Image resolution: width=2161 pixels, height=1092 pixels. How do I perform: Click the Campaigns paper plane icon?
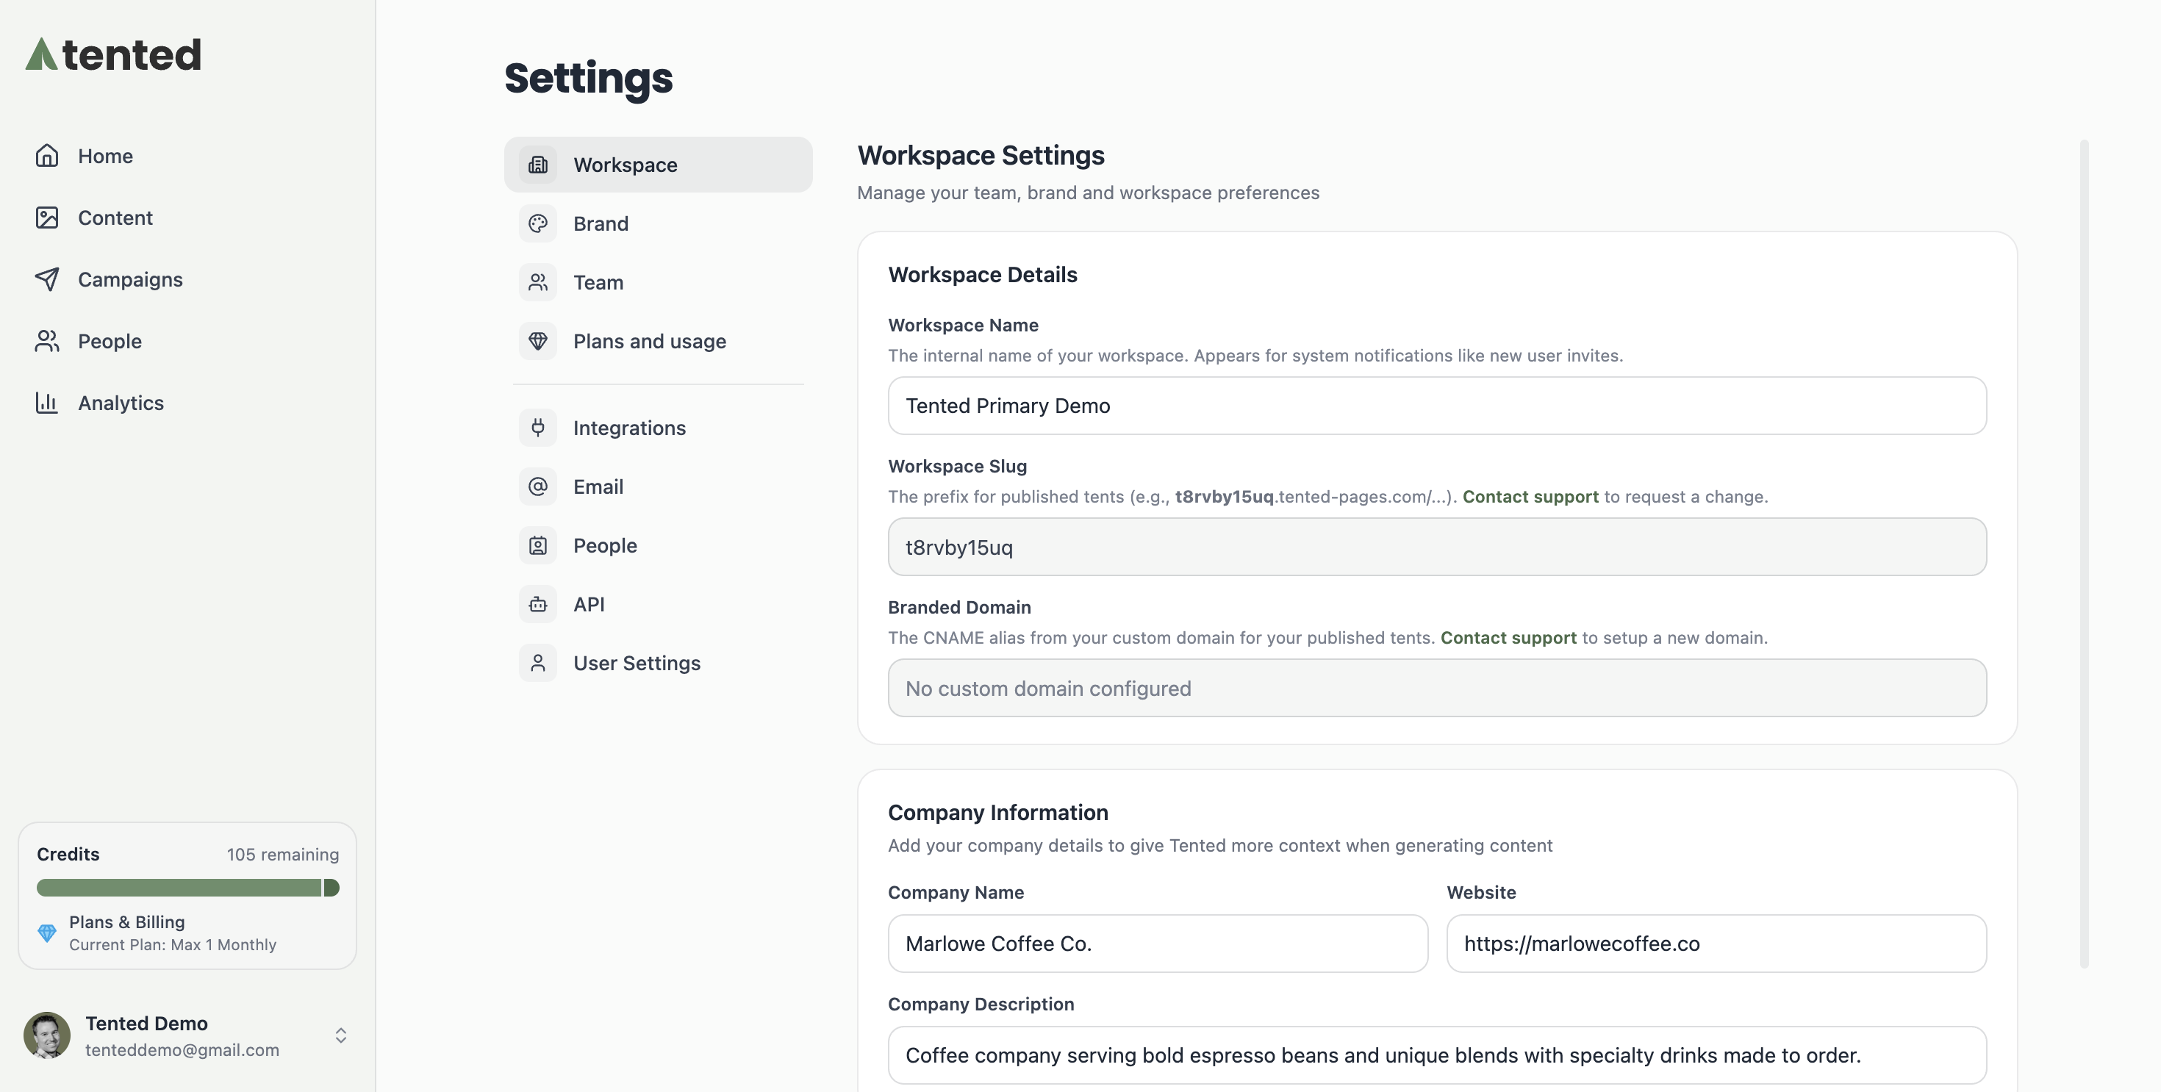(x=47, y=279)
